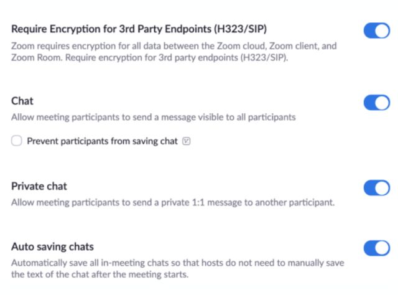The height and width of the screenshot is (295, 398).
Task: Click the Prevent participants from saving chat label
Action: tap(103, 141)
